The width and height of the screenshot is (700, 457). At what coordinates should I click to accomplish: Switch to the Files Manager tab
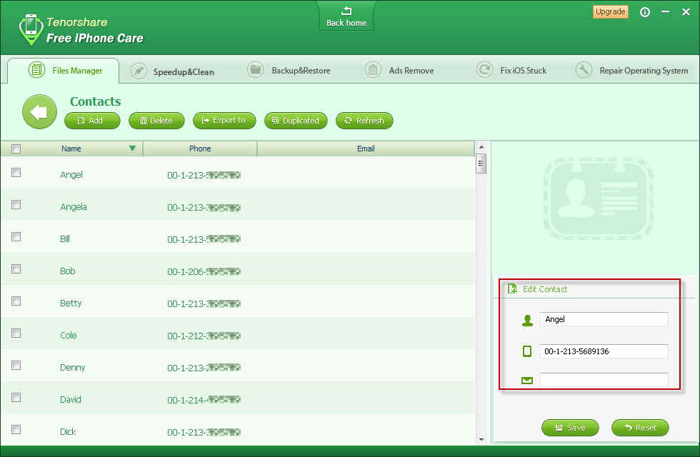[x=64, y=71]
